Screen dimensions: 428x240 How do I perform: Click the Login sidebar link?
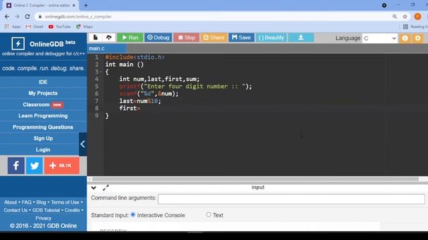pos(43,150)
